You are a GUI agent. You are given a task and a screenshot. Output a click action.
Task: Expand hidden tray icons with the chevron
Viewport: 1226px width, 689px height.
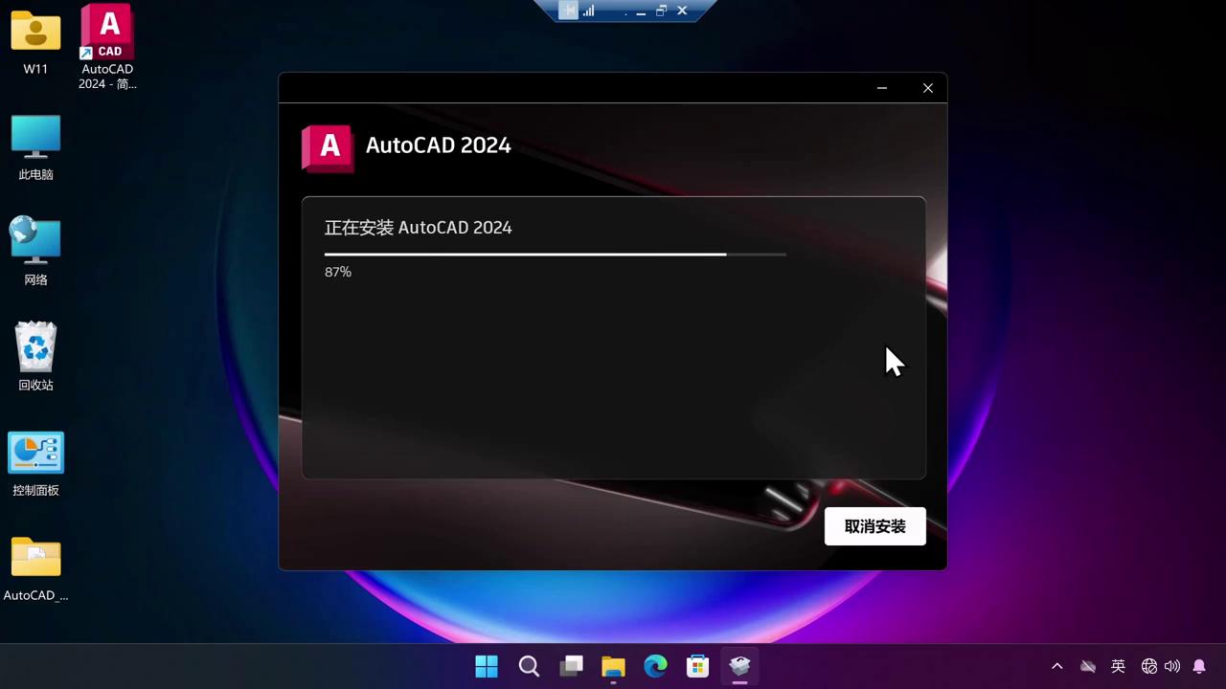click(x=1056, y=665)
